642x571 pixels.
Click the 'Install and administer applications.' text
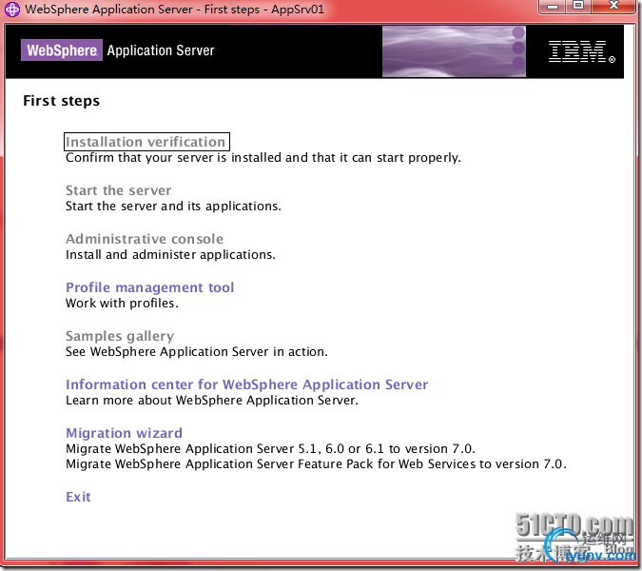click(170, 255)
